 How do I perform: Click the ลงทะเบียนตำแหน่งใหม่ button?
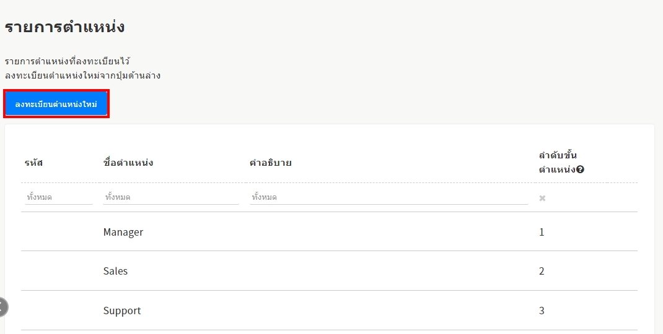pyautogui.click(x=56, y=104)
